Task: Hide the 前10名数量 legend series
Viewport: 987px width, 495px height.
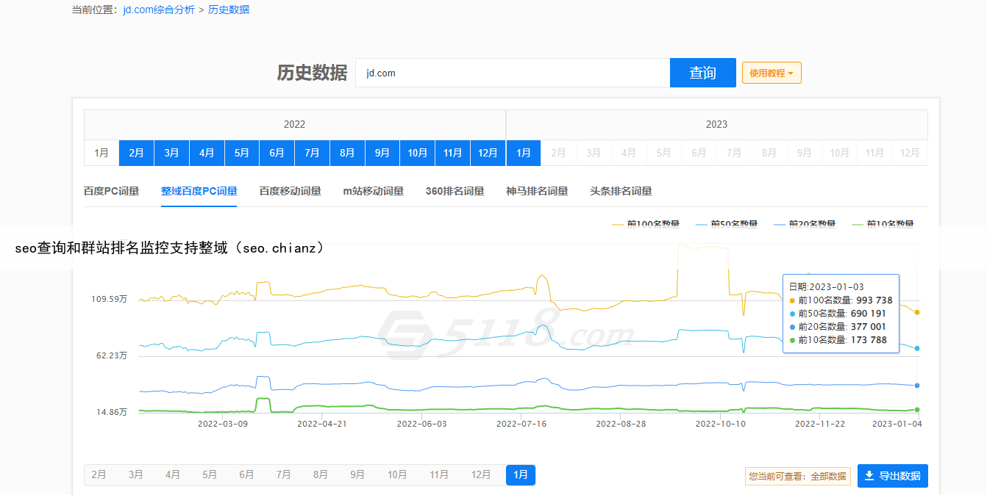Action: point(882,224)
